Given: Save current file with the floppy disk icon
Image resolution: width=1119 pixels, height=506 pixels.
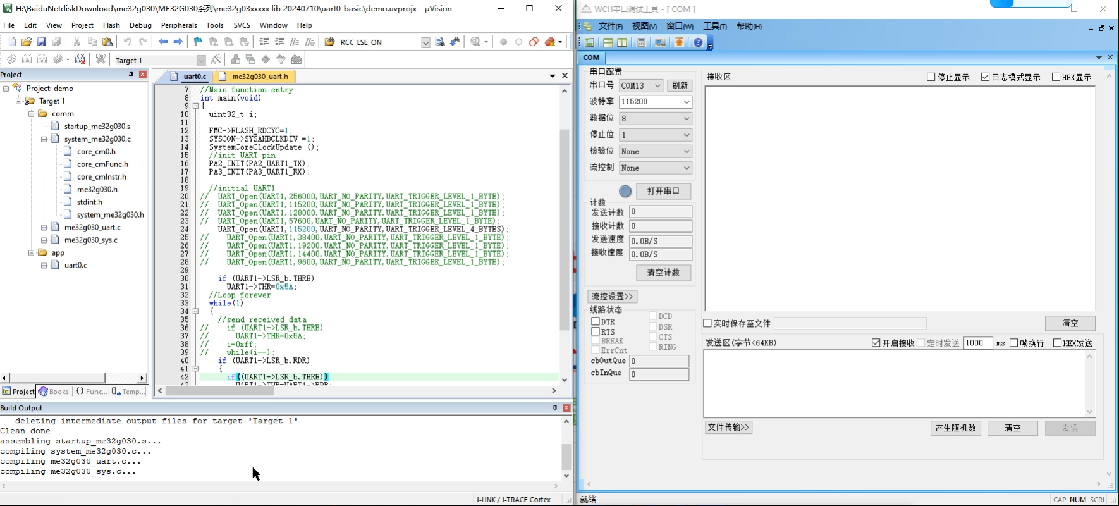Looking at the screenshot, I should click(x=42, y=42).
